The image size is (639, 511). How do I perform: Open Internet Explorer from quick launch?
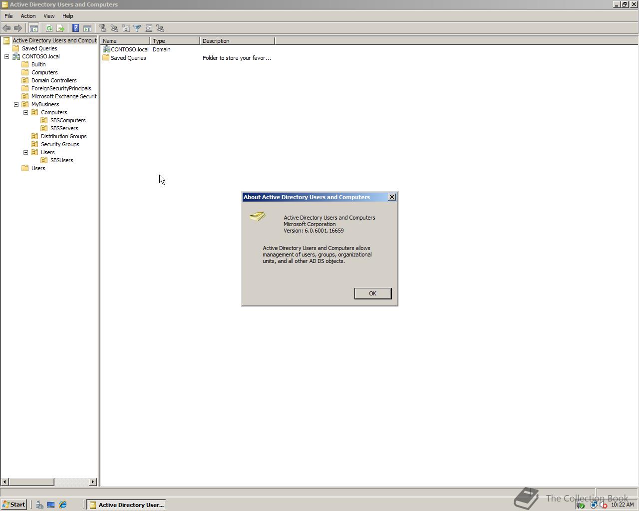point(63,505)
